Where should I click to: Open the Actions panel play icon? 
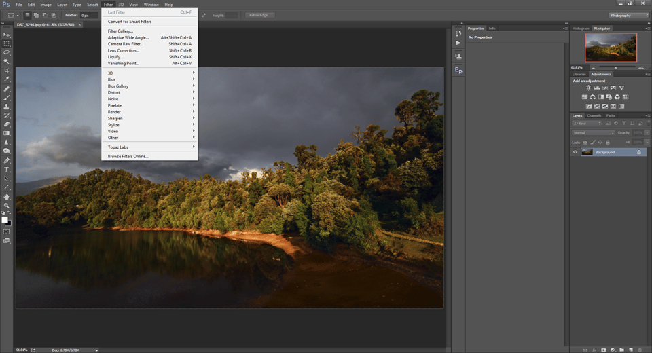458,43
